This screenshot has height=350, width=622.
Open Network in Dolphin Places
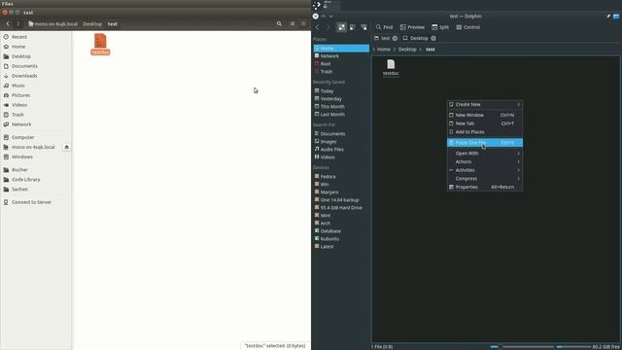point(329,56)
